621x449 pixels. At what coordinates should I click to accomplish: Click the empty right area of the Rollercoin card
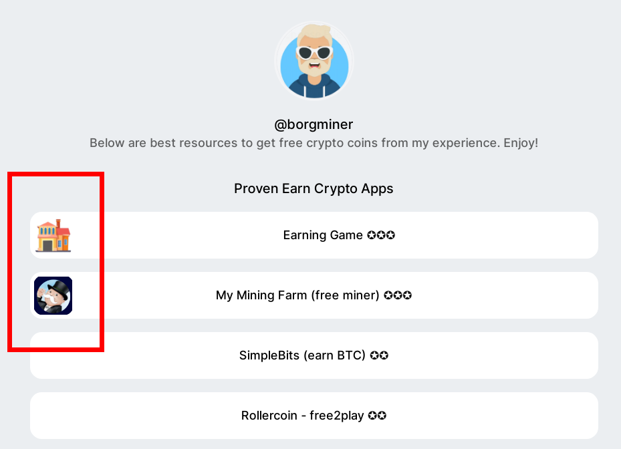(495, 416)
